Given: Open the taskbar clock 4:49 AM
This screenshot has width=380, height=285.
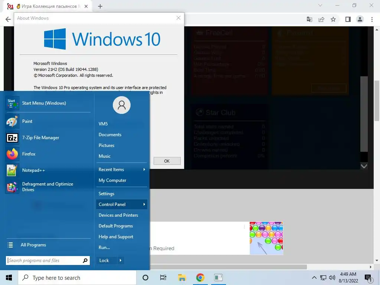Looking at the screenshot, I should click(x=348, y=278).
